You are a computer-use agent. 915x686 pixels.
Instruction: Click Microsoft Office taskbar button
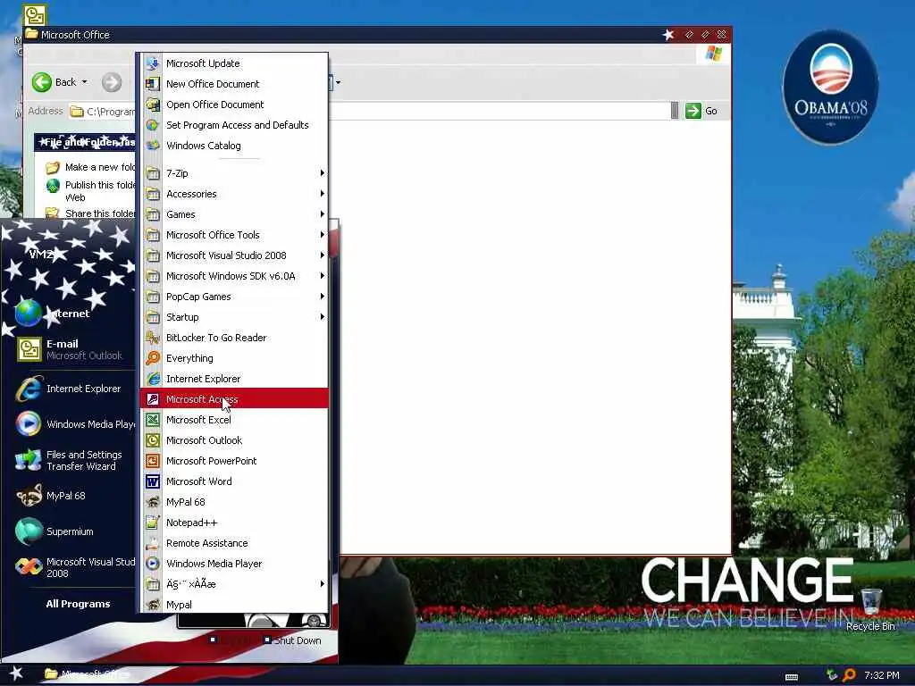[88, 674]
